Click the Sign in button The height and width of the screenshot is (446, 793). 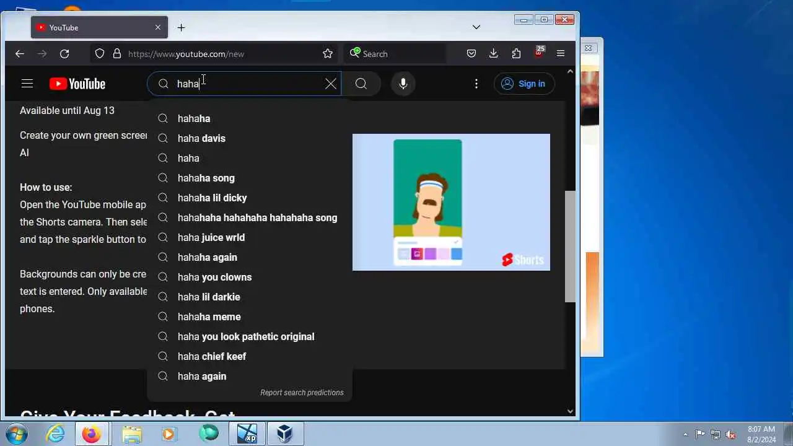tap(524, 84)
